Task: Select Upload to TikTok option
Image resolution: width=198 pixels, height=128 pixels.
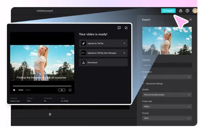Action: tap(103, 43)
